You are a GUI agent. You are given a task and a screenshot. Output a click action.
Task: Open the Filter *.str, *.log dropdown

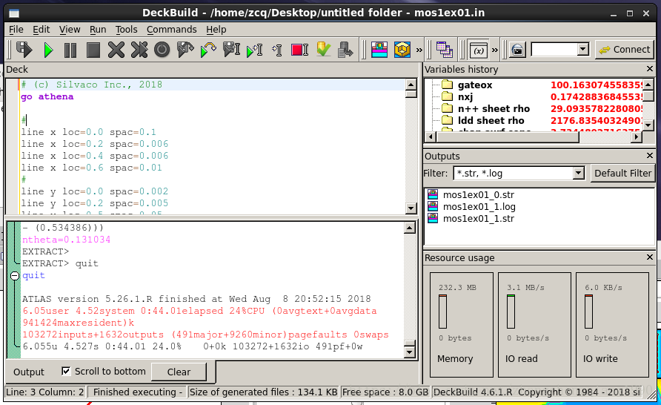[578, 173]
